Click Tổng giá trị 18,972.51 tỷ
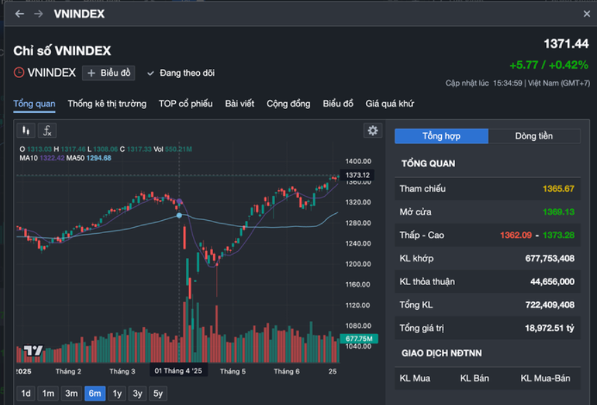Image resolution: width=597 pixels, height=405 pixels. point(549,328)
